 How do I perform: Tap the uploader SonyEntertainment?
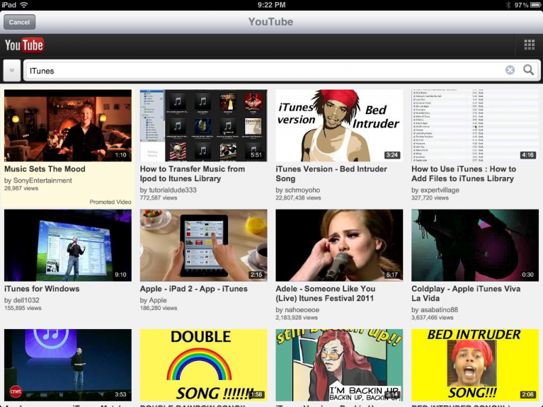pos(43,180)
